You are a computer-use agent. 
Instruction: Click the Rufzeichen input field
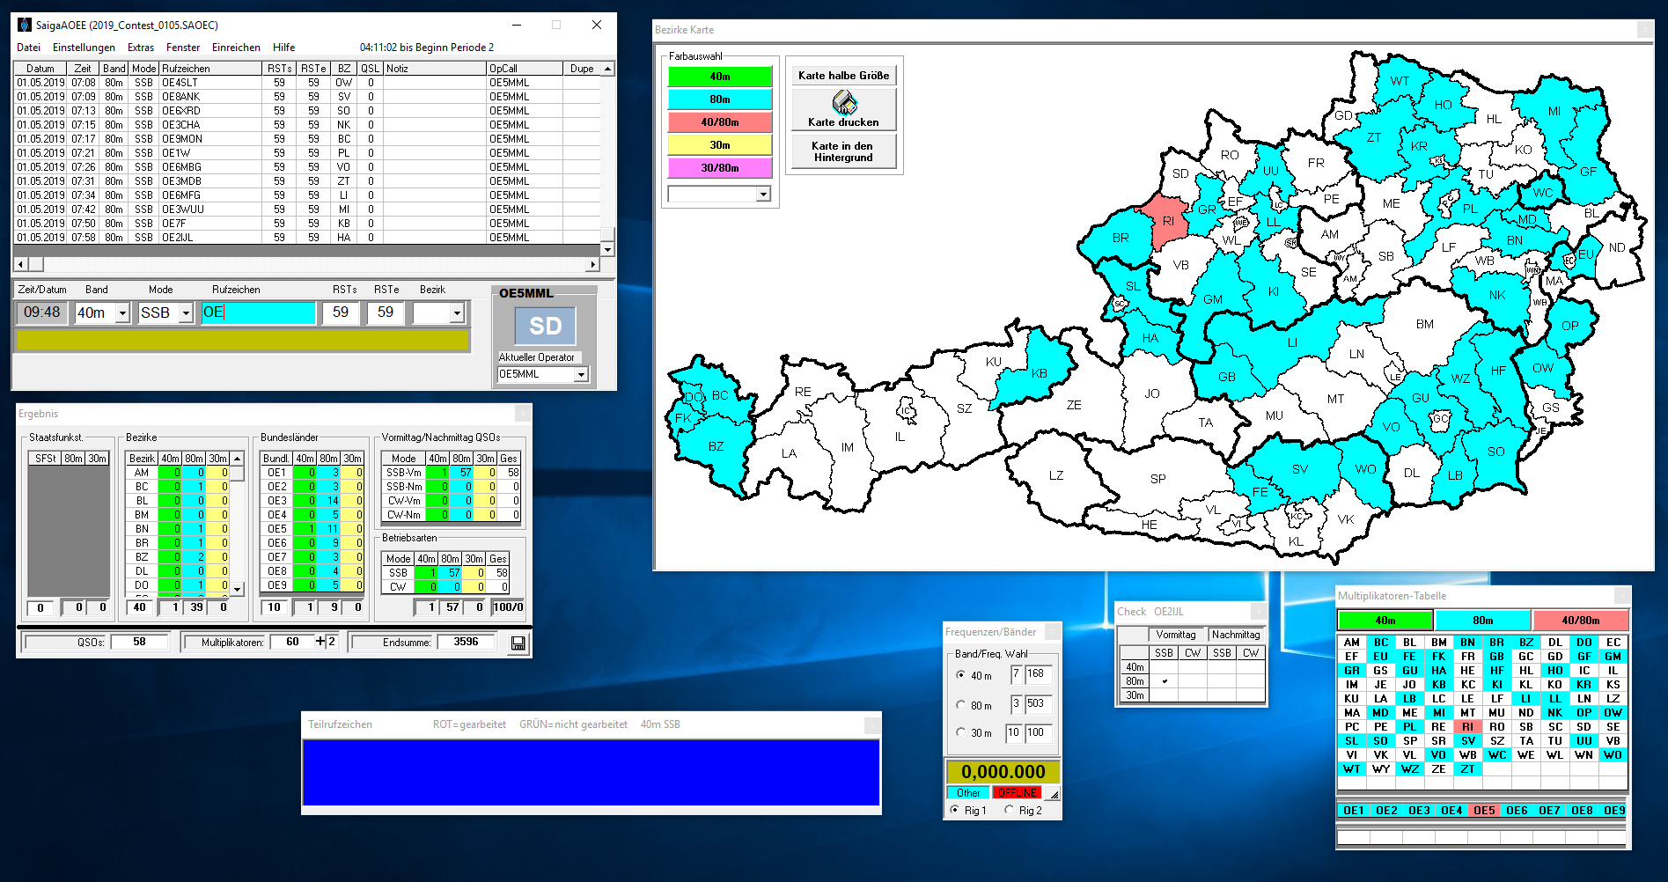pyautogui.click(x=258, y=312)
